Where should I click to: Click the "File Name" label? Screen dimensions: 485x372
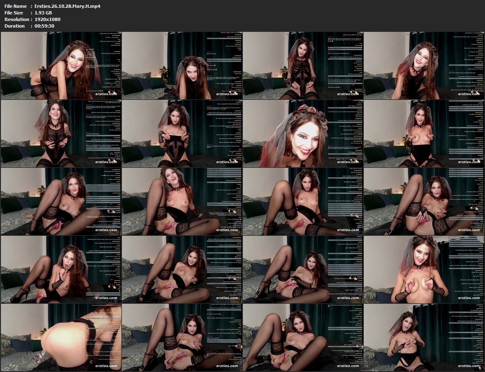pos(16,6)
